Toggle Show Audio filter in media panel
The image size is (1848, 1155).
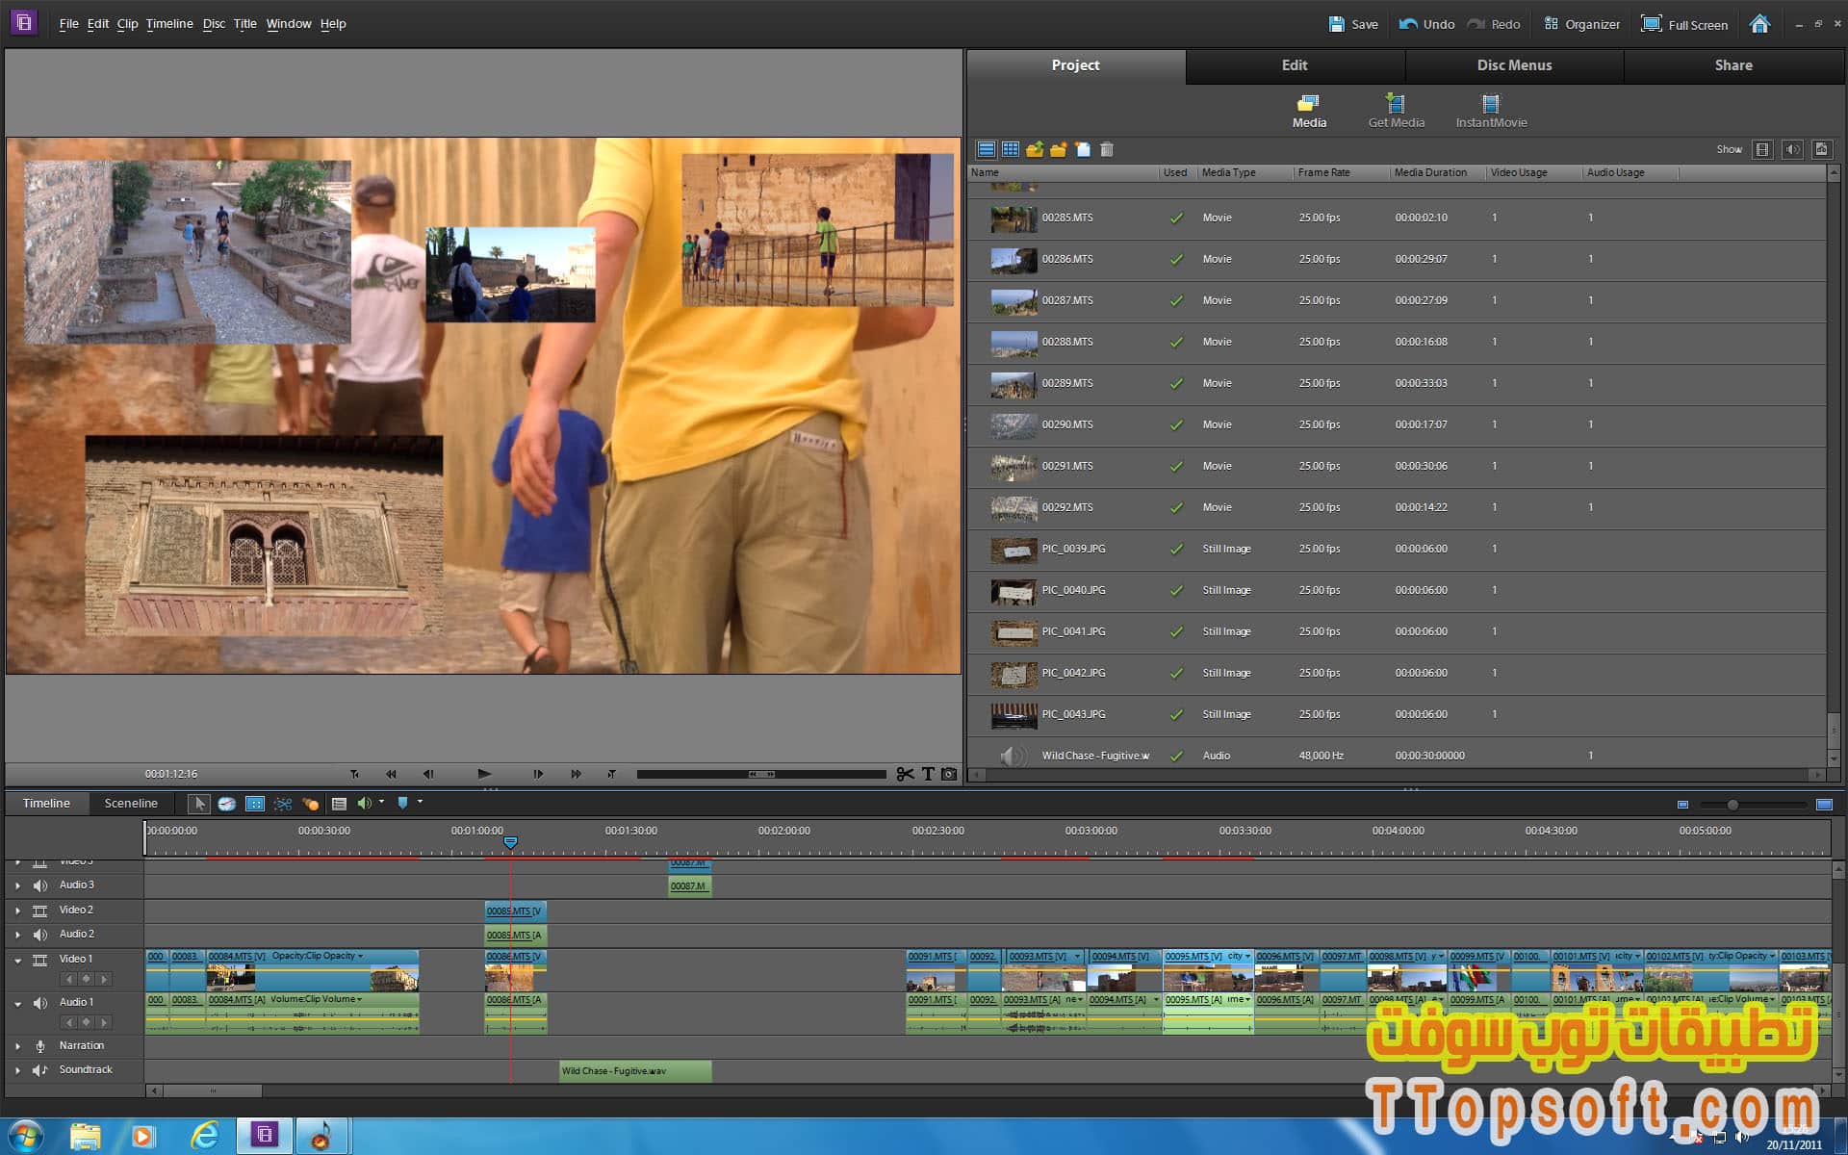click(1792, 149)
